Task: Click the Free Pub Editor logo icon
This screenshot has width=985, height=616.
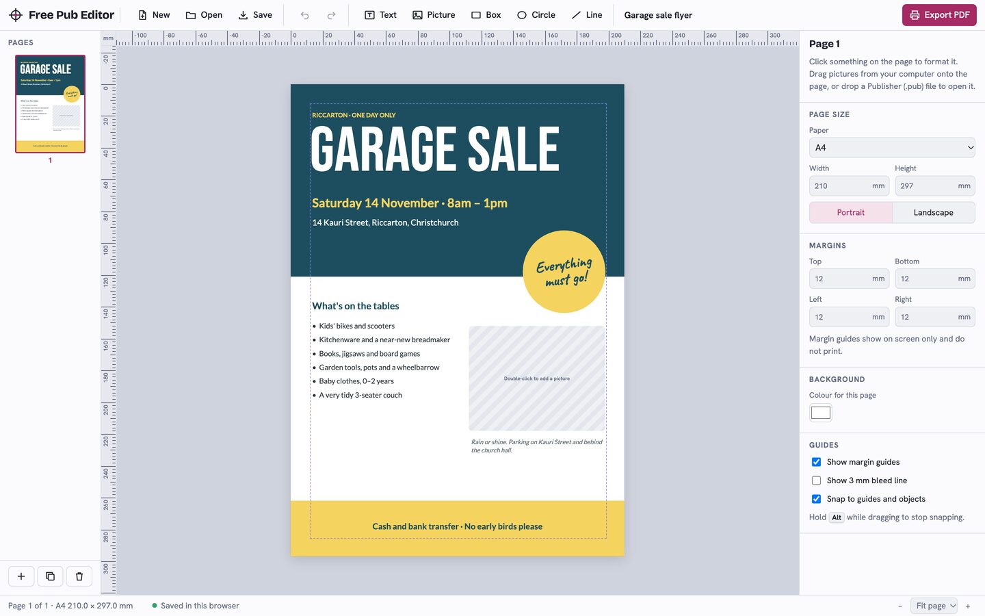Action: point(16,15)
